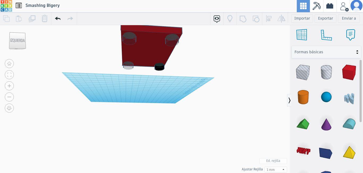The width and height of the screenshot is (363, 173).
Task: Undo the last action
Action: click(58, 19)
